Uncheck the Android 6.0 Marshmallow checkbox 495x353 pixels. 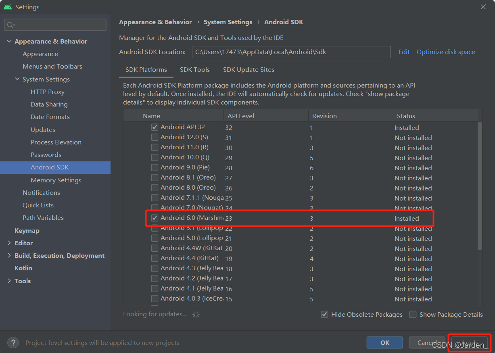pos(155,218)
